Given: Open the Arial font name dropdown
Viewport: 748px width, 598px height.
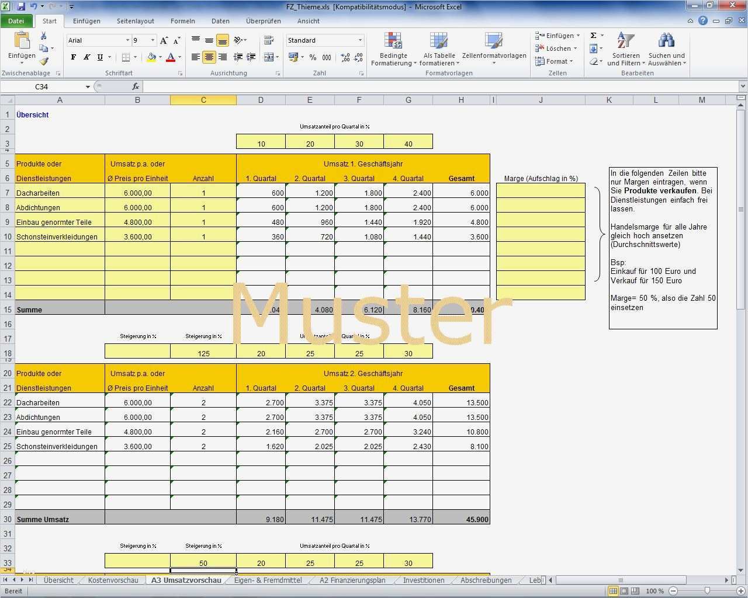Looking at the screenshot, I should [x=127, y=40].
